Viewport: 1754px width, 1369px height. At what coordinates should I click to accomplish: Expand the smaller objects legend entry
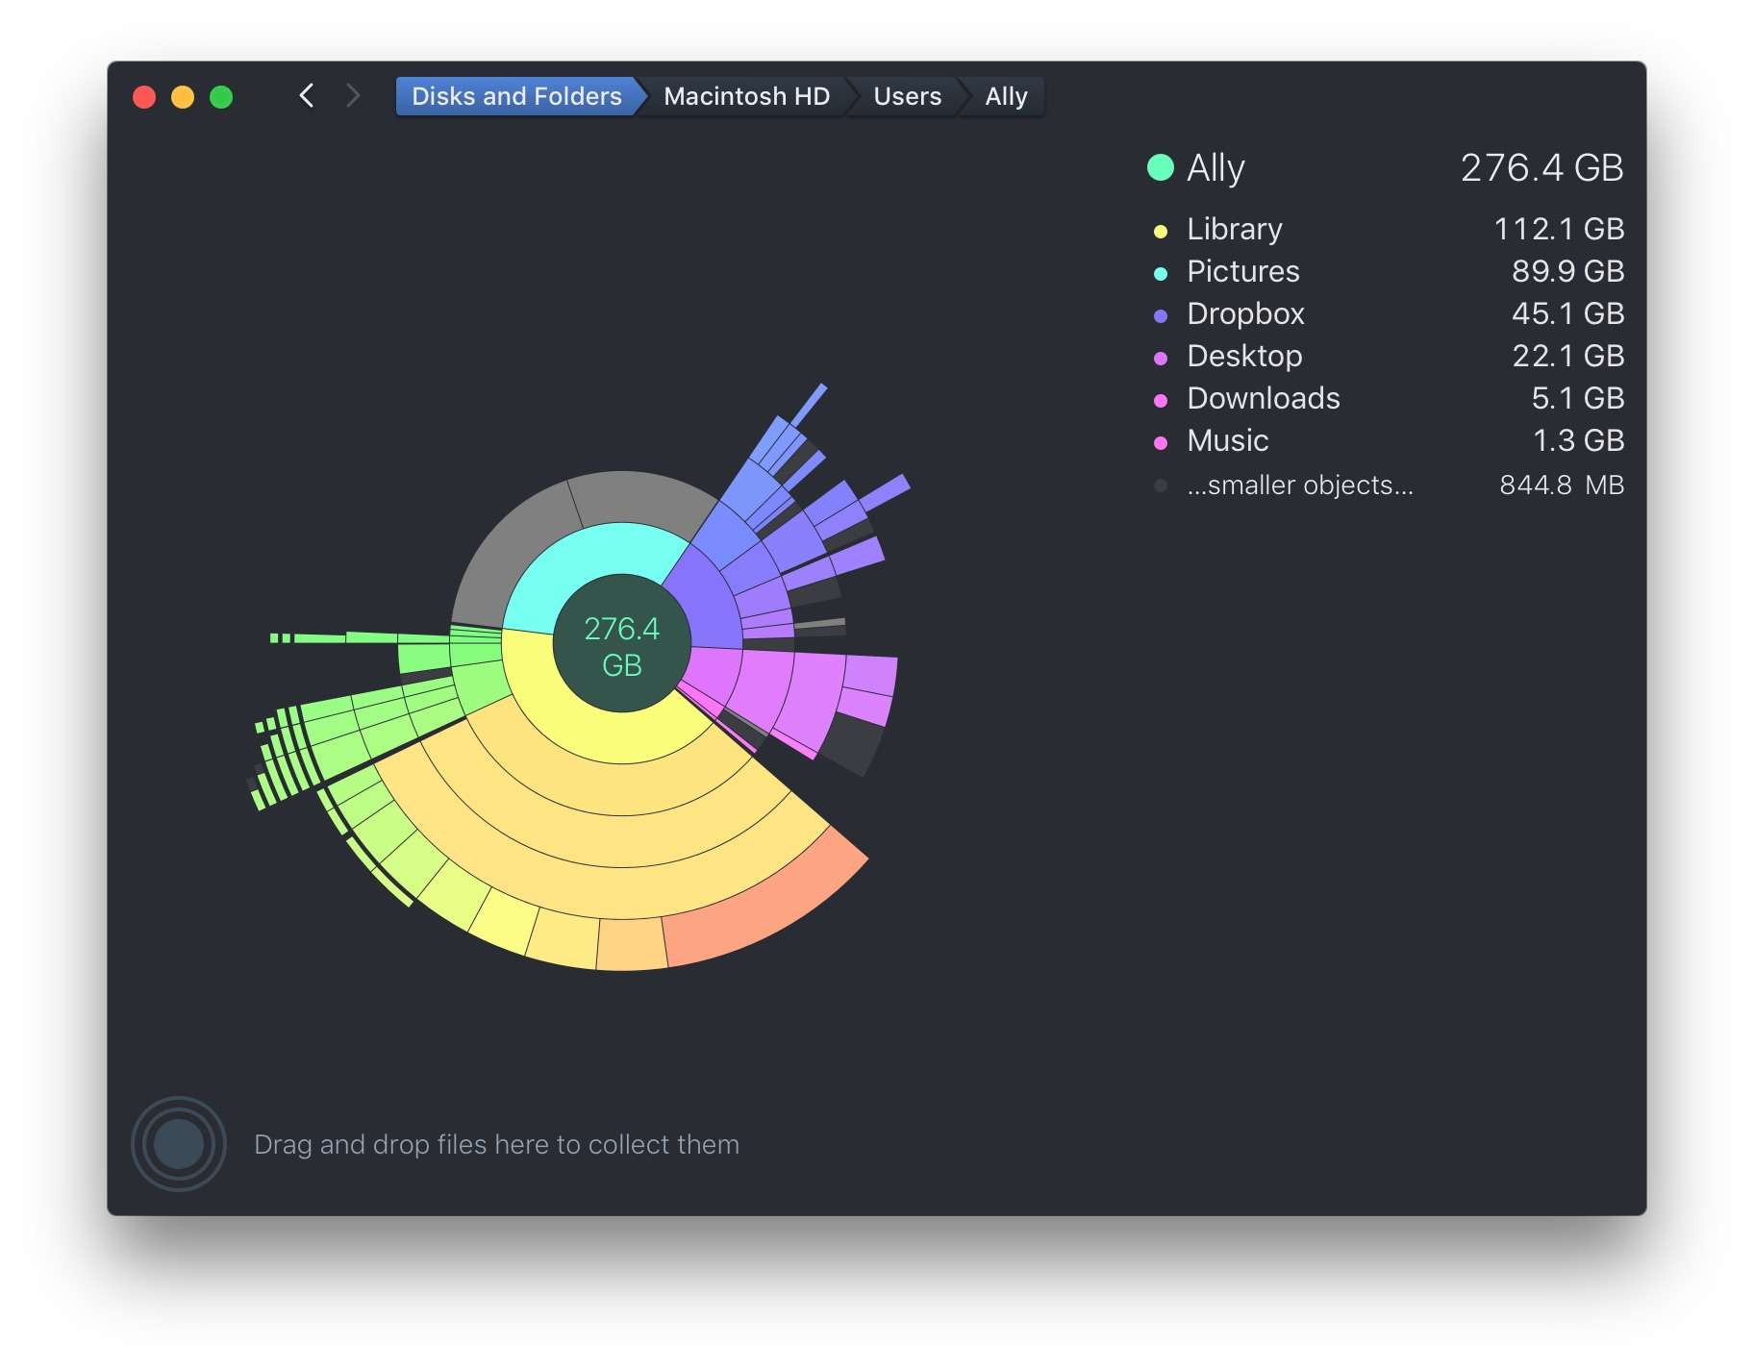pyautogui.click(x=1300, y=485)
